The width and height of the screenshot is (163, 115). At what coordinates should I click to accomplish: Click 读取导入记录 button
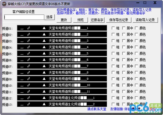coord(145,20)
